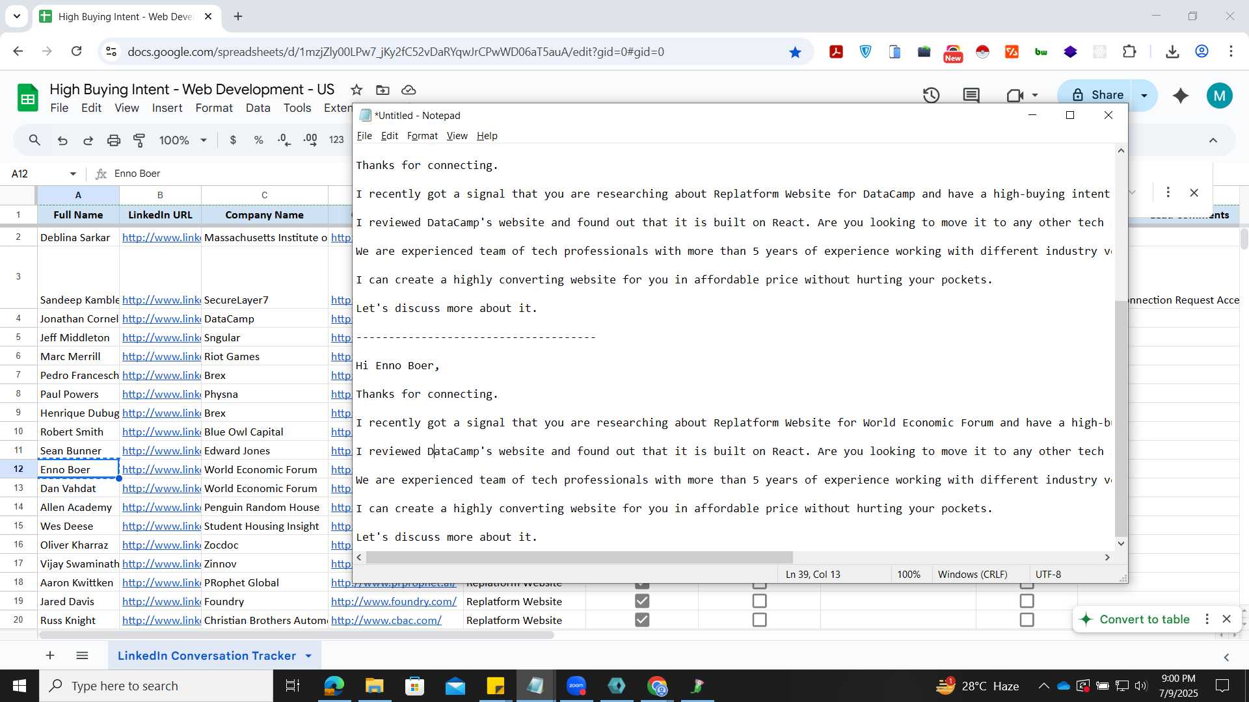Apply percent format icon

(x=258, y=140)
